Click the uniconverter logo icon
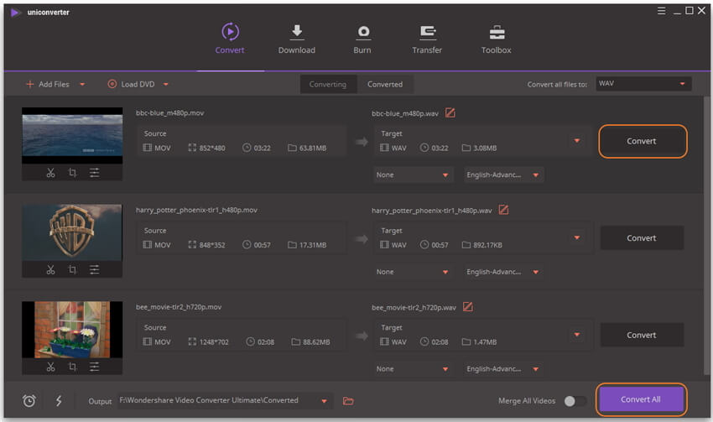This screenshot has width=713, height=422. [x=16, y=13]
